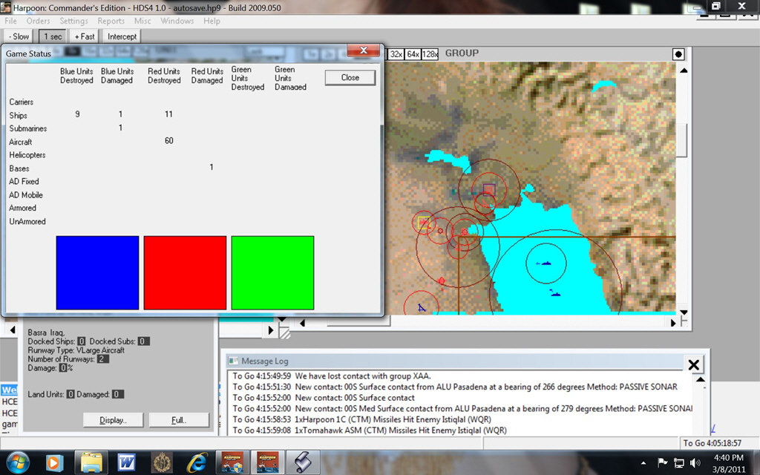Launch Windows Media Player from taskbar
760x475 pixels.
pyautogui.click(x=54, y=462)
